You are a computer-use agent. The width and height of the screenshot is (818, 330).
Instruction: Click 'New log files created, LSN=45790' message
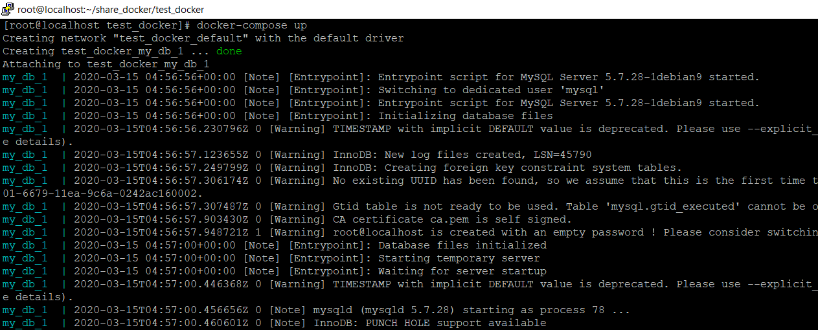click(x=462, y=155)
